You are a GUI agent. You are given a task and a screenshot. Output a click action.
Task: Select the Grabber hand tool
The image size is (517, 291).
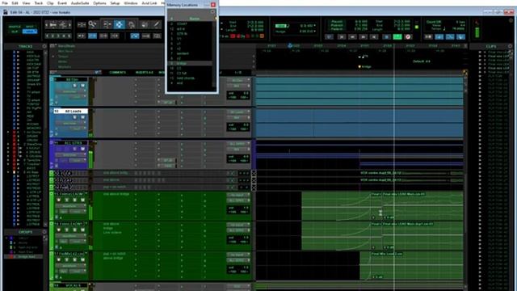coord(132,24)
